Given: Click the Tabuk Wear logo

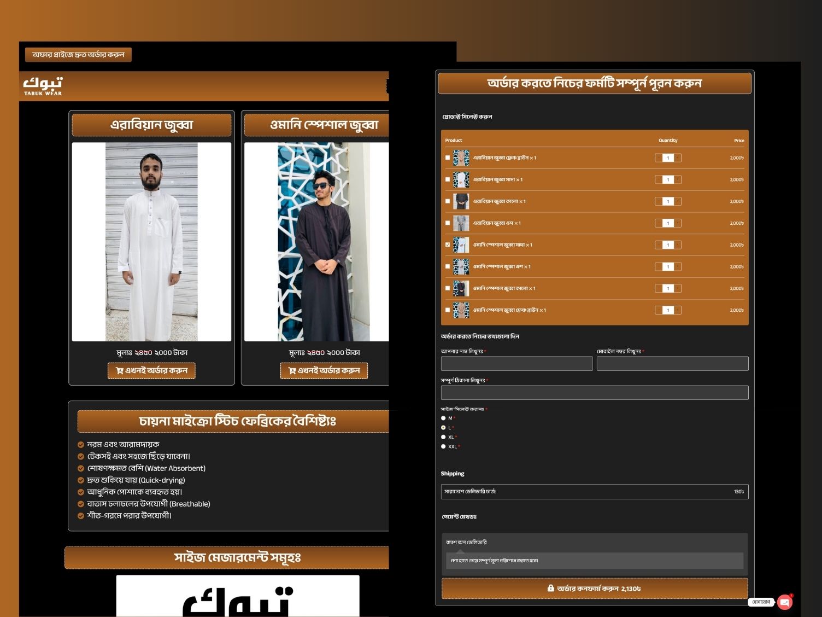Looking at the screenshot, I should point(43,86).
